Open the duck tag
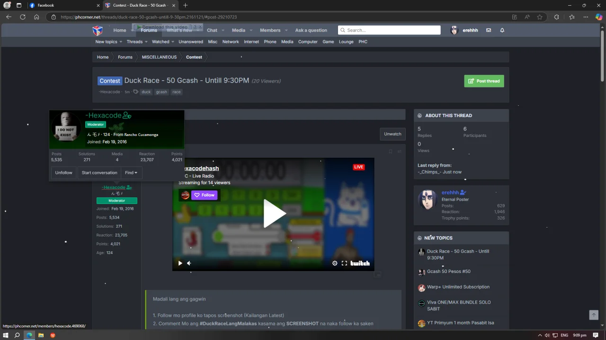The width and height of the screenshot is (606, 340). pos(146,92)
